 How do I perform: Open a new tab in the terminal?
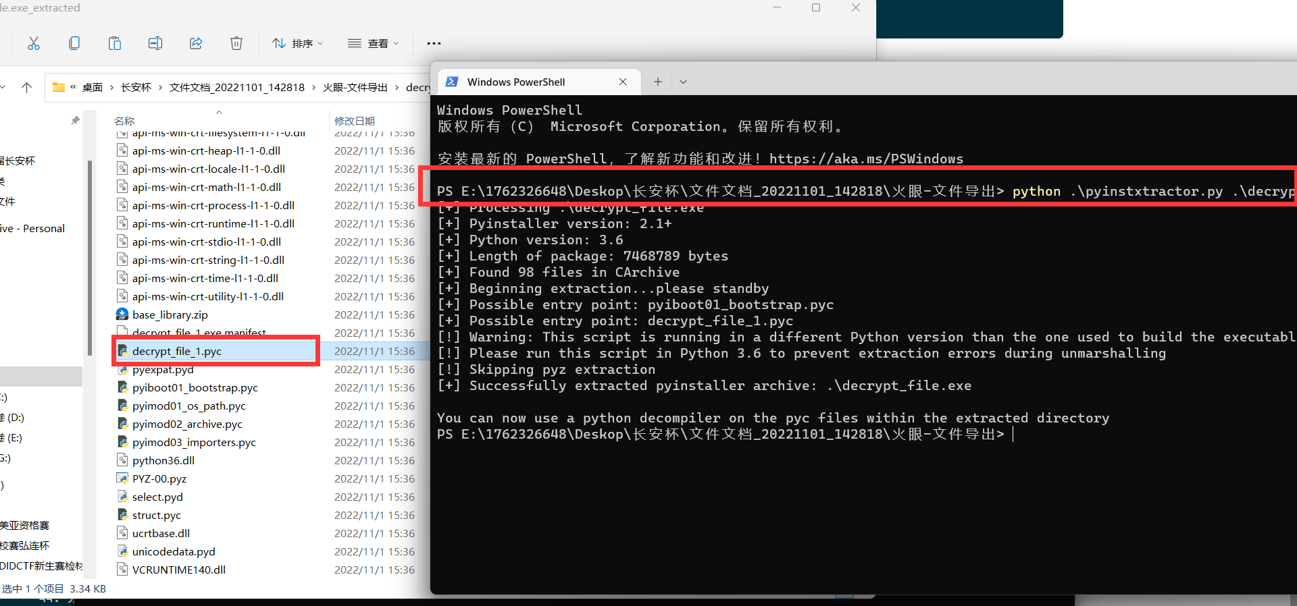(658, 82)
